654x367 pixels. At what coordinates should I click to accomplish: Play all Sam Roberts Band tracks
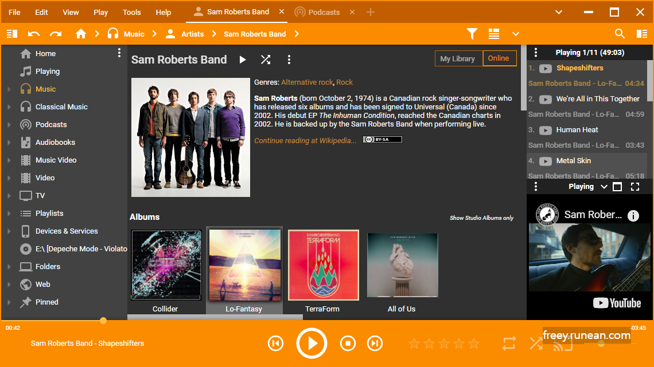(242, 60)
